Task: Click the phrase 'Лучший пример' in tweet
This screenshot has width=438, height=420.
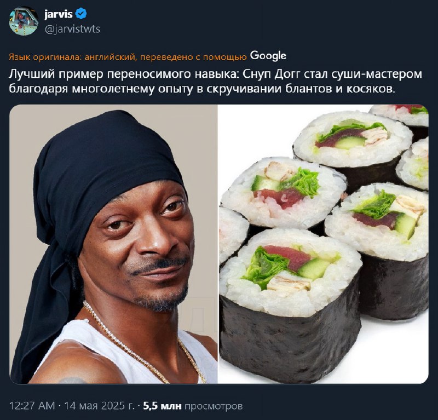Action: click(56, 74)
